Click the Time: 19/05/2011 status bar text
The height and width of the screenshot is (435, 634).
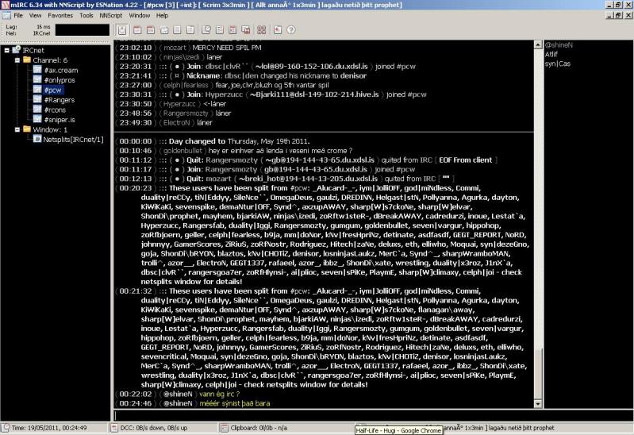[x=49, y=428]
